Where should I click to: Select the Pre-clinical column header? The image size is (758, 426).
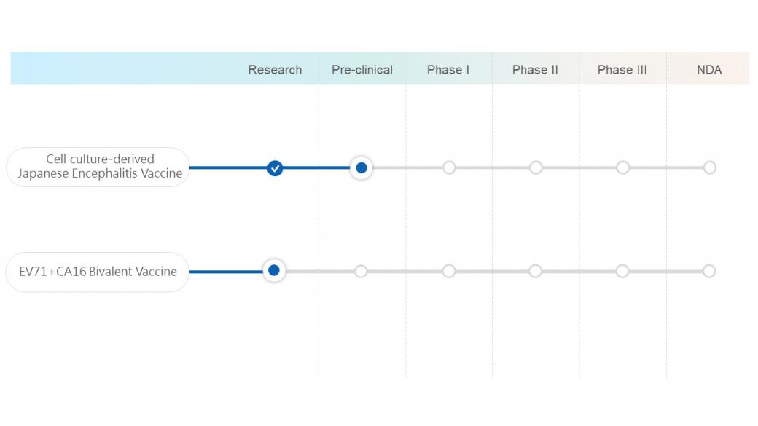tap(362, 70)
